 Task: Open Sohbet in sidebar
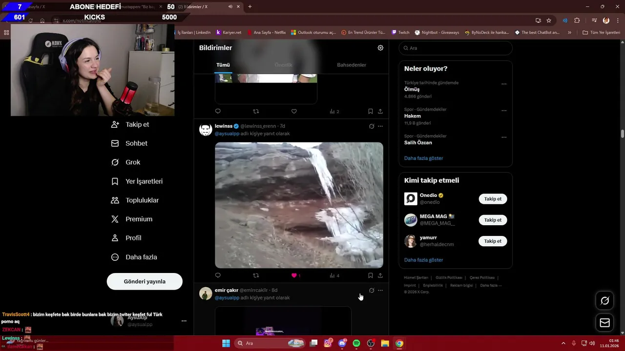coord(129,143)
